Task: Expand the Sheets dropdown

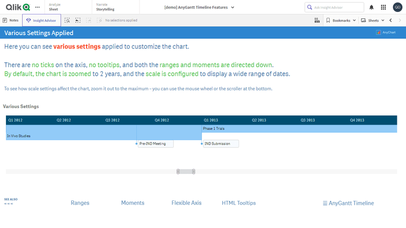Action: [x=373, y=20]
